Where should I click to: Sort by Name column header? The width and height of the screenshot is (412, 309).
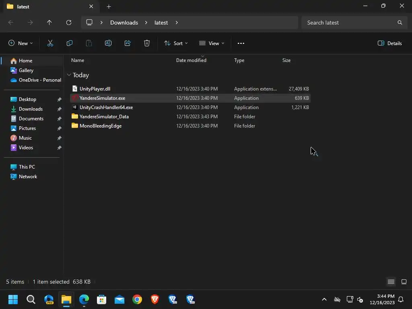pyautogui.click(x=78, y=60)
